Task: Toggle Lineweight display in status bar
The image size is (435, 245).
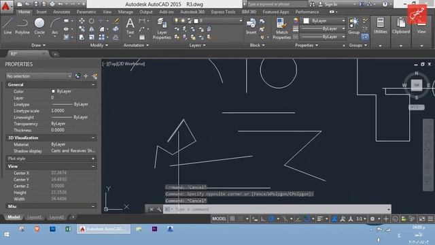Action: 320,219
